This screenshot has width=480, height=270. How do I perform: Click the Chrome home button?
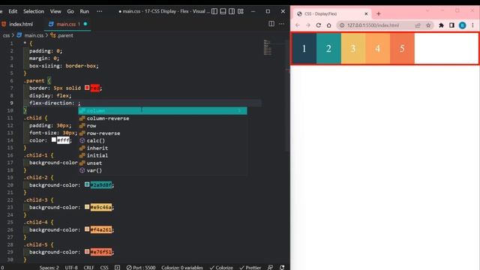pos(328,25)
